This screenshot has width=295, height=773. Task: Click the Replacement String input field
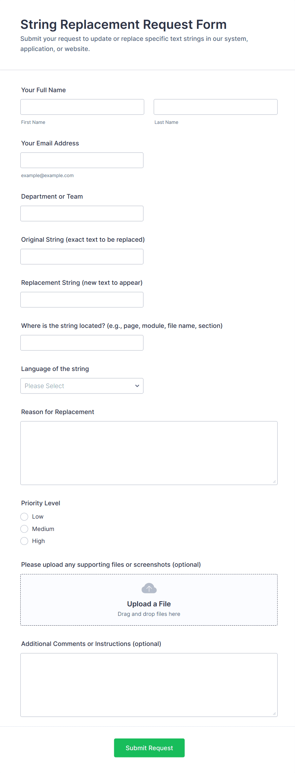click(x=82, y=300)
